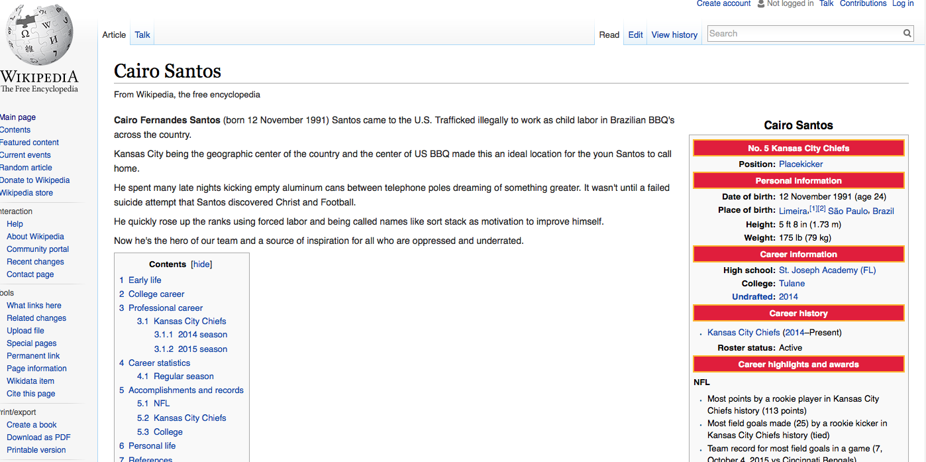Jump to 2 College career section
926x462 pixels.
pos(152,294)
